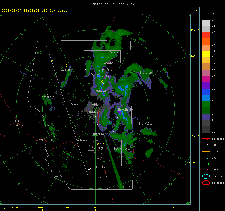
Task: Click the Banff label
Action: [41, 140]
